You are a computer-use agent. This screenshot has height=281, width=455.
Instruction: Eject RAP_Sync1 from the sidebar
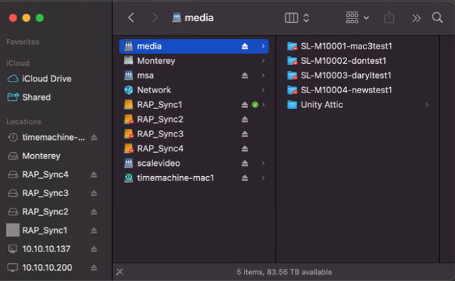pos(93,230)
